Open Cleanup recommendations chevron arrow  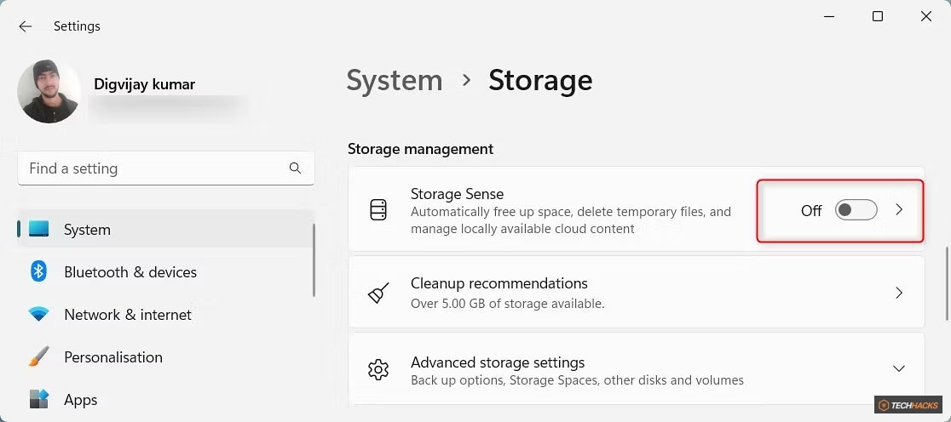(899, 293)
